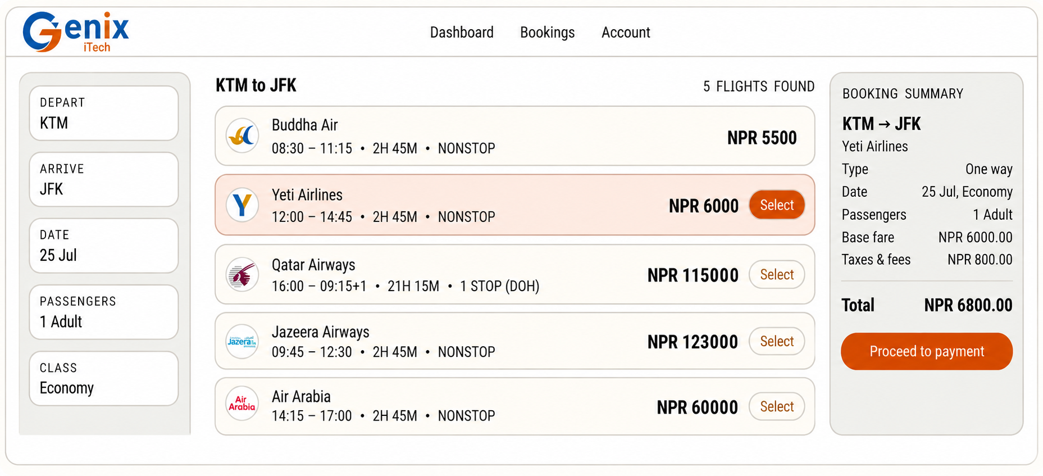1043x476 pixels.
Task: Change the Date 25 Jul field
Action: click(104, 246)
